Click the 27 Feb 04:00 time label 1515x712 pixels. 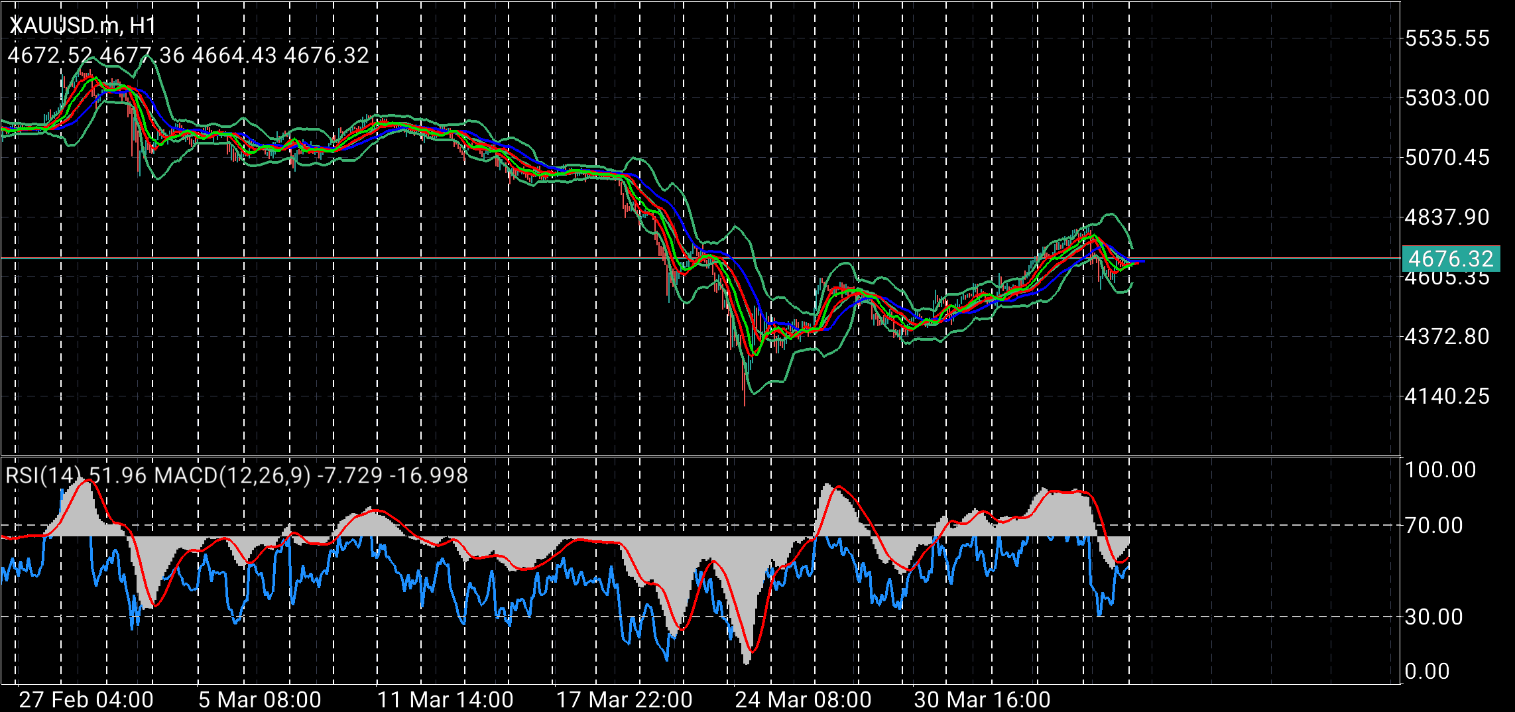[86, 698]
